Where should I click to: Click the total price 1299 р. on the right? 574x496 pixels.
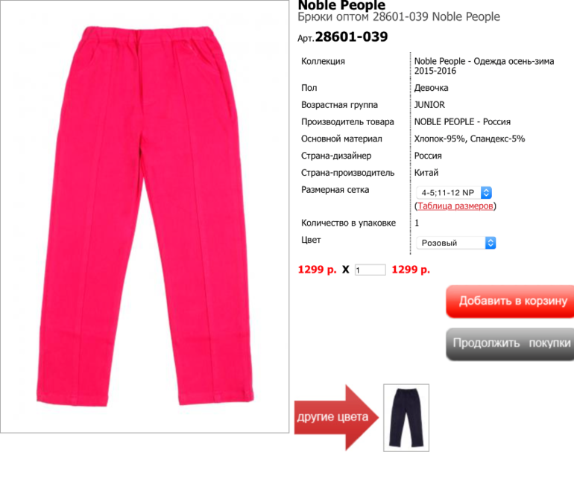411,270
